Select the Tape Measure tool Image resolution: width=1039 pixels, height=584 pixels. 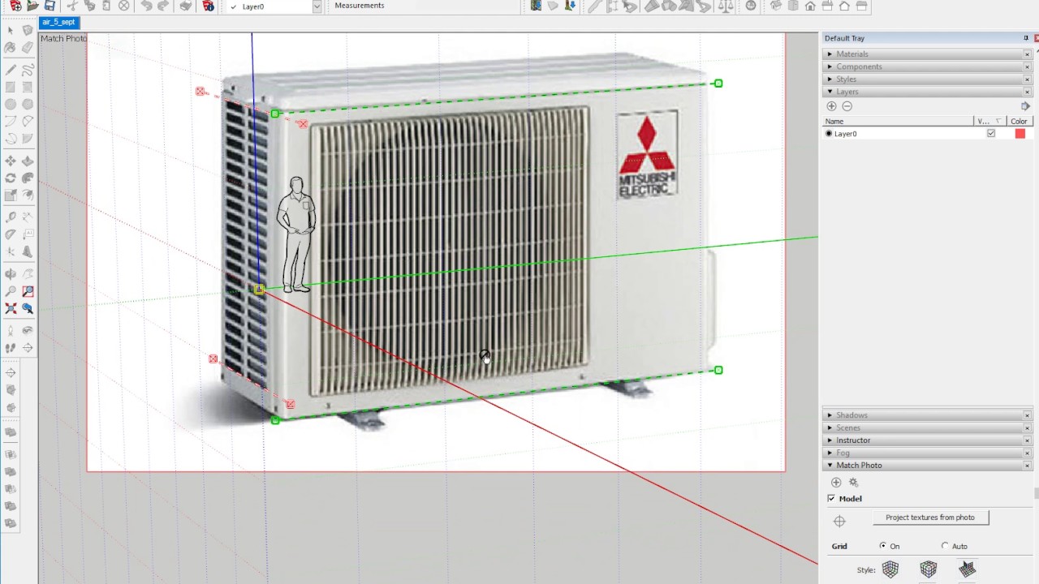(x=10, y=217)
